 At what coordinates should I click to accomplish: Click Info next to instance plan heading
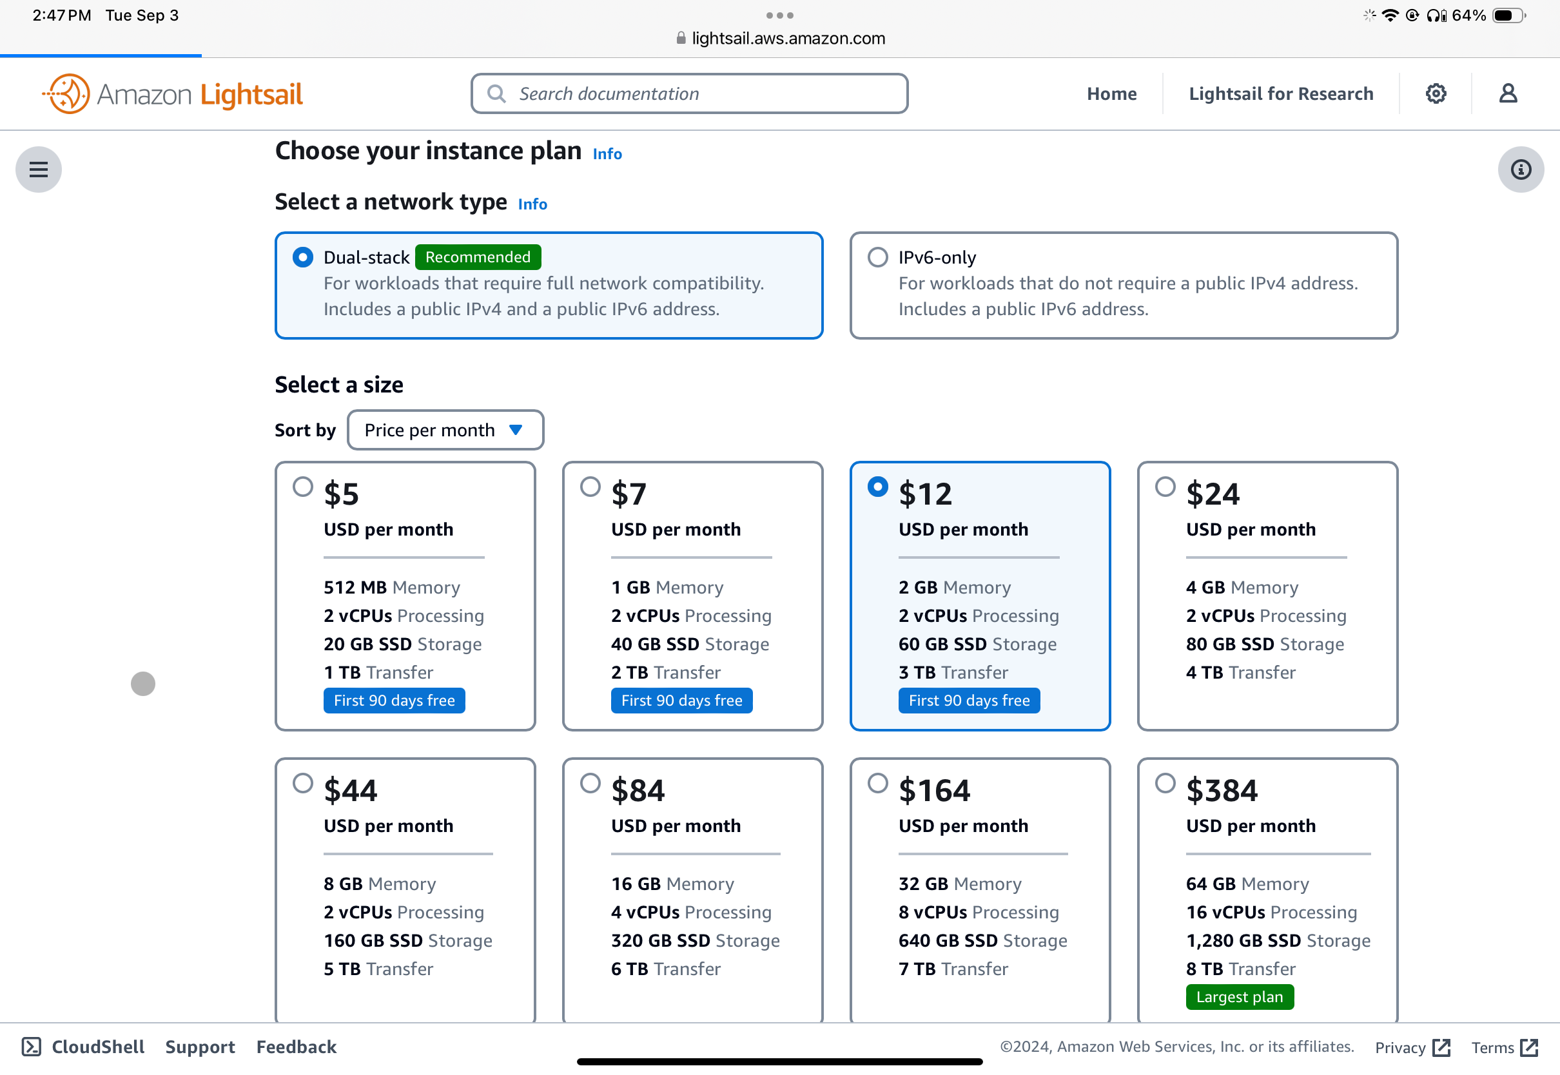point(607,153)
